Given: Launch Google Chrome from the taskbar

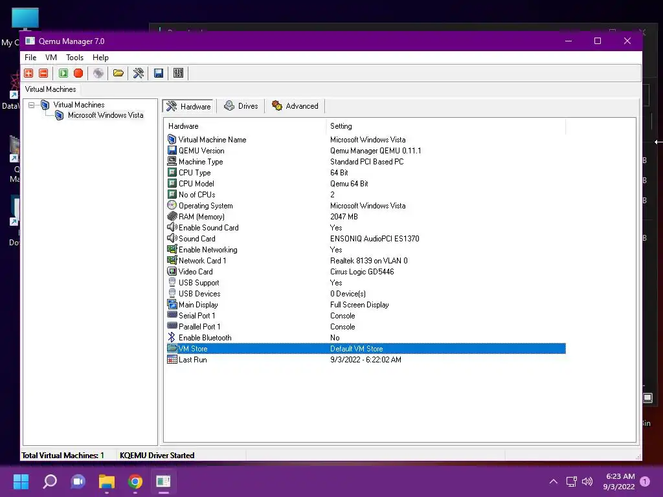Looking at the screenshot, I should tap(135, 481).
